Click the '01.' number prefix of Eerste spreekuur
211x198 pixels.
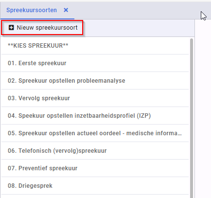12,63
